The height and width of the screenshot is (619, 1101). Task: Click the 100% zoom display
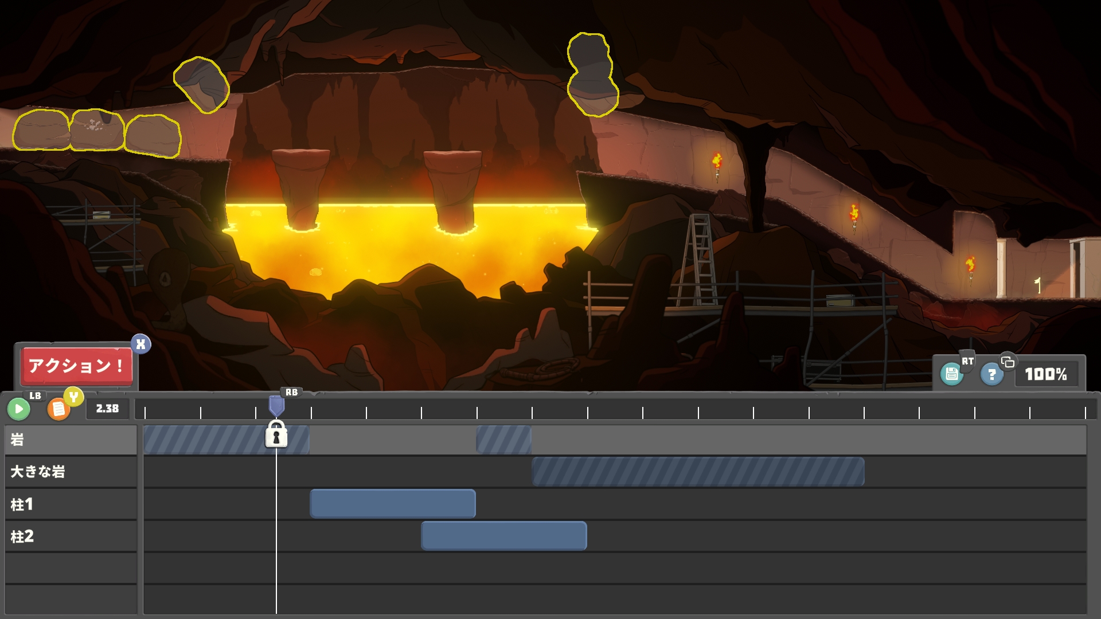pos(1045,374)
